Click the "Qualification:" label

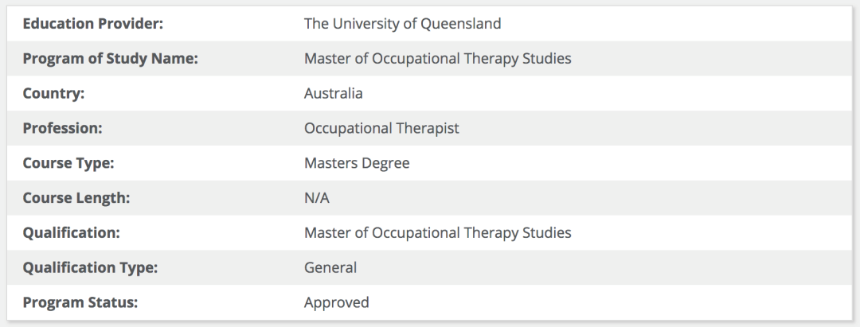point(71,233)
